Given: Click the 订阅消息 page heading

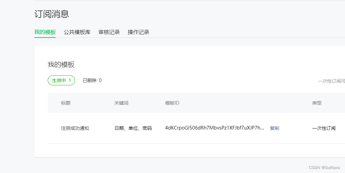Looking at the screenshot, I should pyautogui.click(x=52, y=14).
